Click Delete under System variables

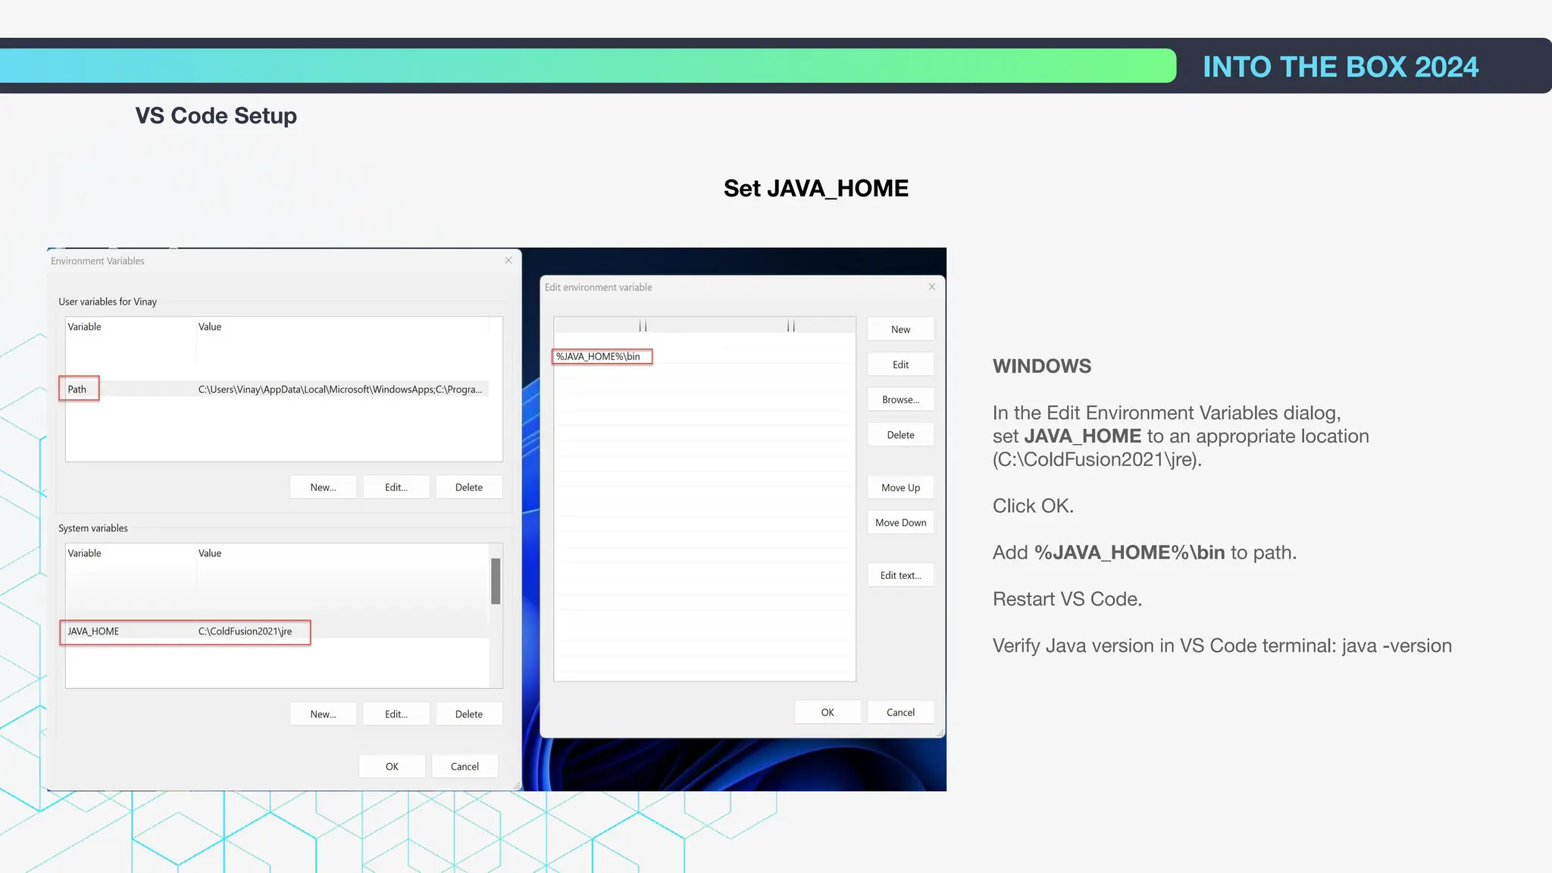[x=468, y=714]
